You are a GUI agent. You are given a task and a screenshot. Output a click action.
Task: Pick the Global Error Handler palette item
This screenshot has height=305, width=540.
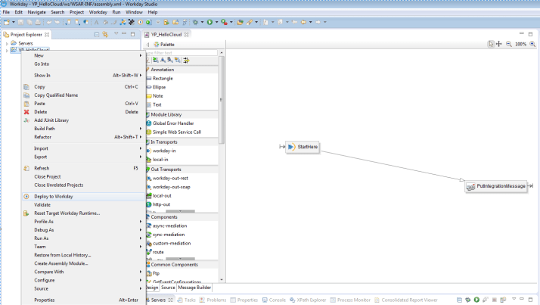click(172, 123)
